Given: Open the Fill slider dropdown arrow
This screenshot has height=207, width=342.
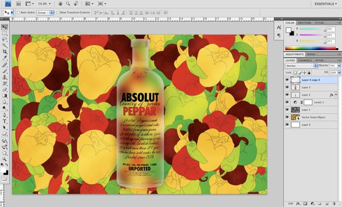Looking at the screenshot, I should tap(339, 73).
